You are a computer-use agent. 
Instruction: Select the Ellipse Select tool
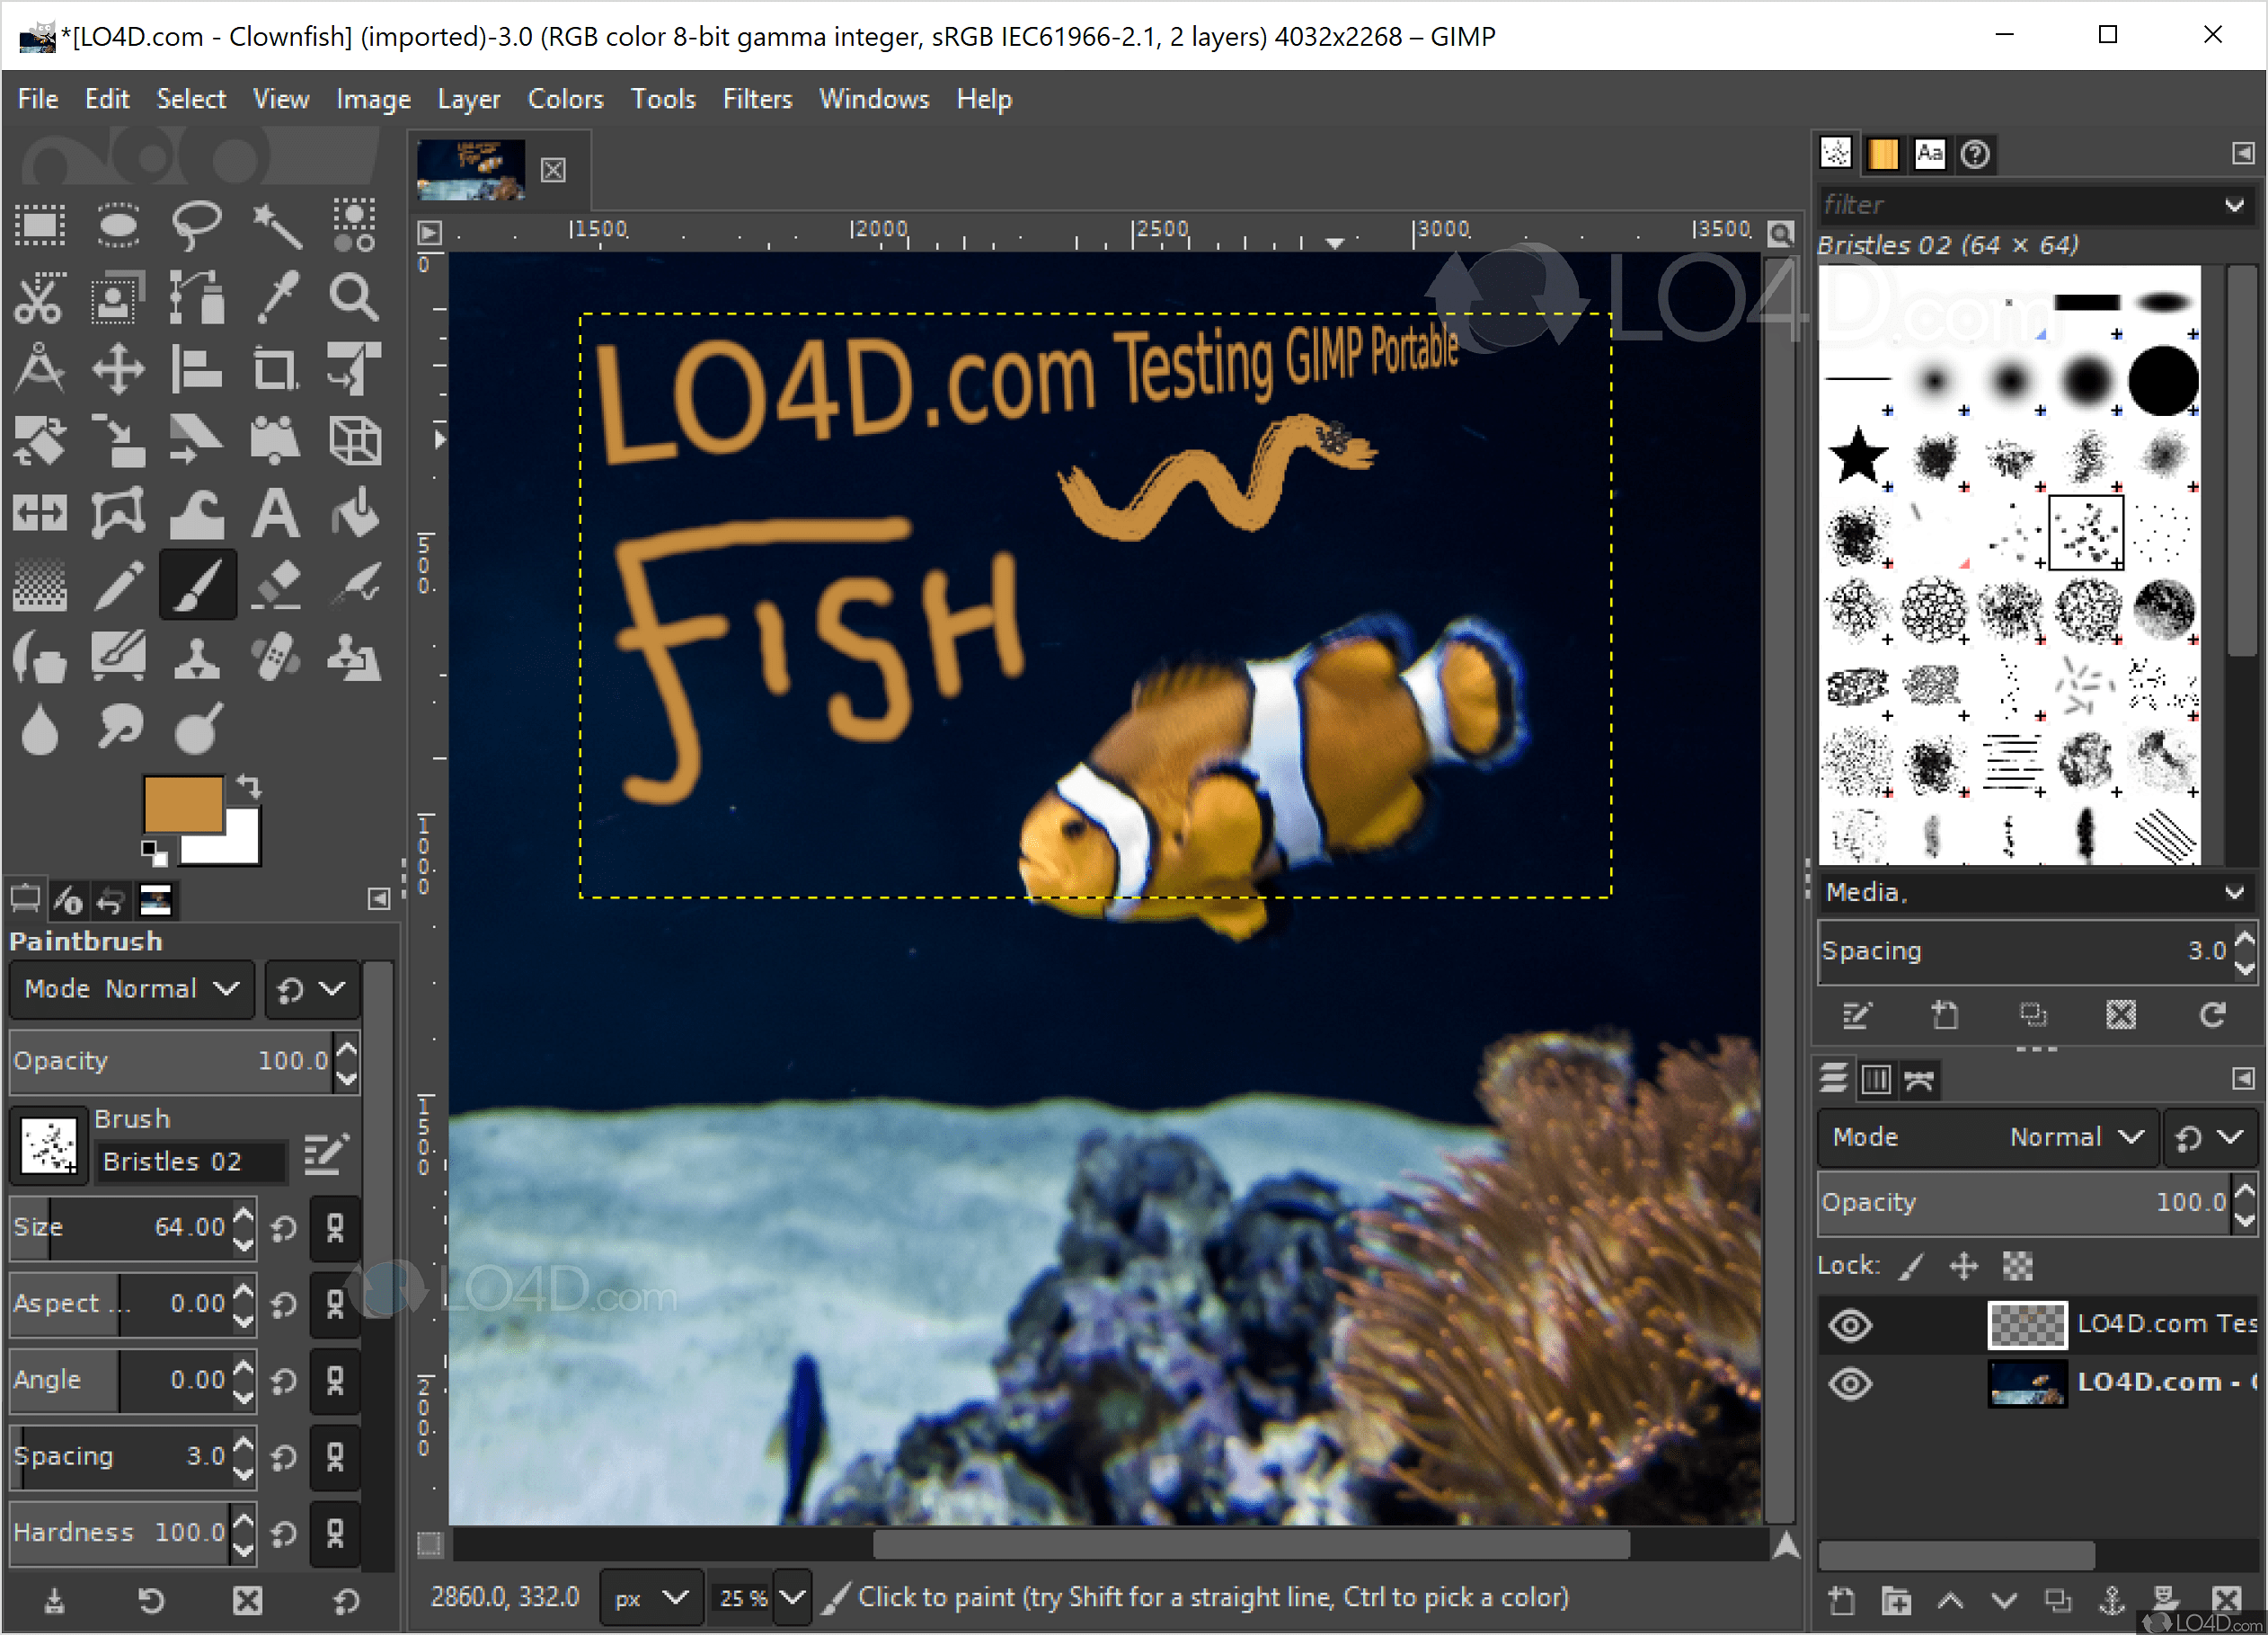click(118, 225)
